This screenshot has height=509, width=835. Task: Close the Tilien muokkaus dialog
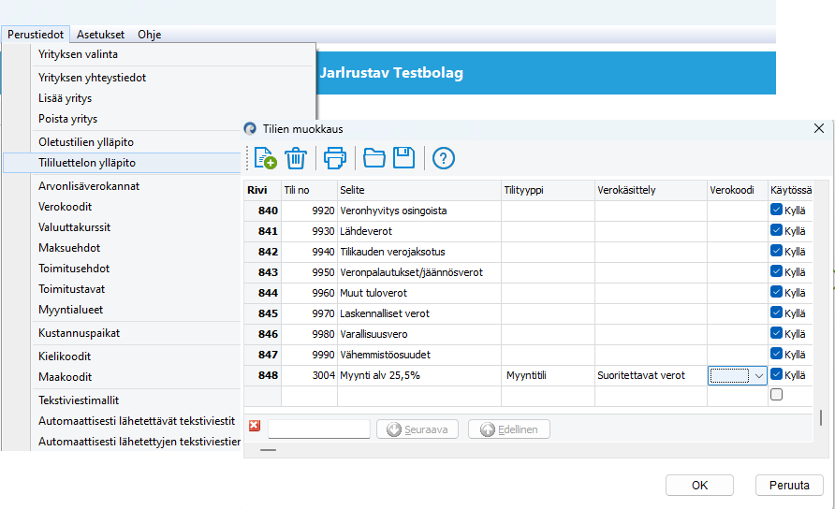819,128
